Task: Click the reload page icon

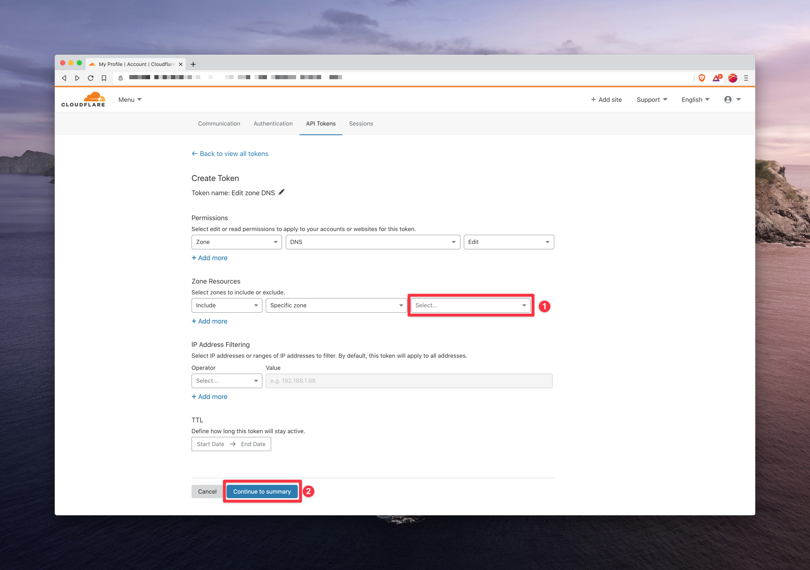Action: [91, 78]
